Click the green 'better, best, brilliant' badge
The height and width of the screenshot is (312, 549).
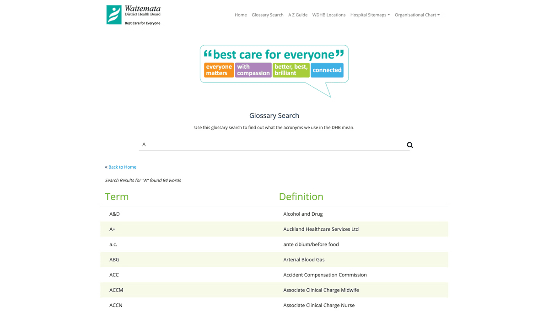291,70
